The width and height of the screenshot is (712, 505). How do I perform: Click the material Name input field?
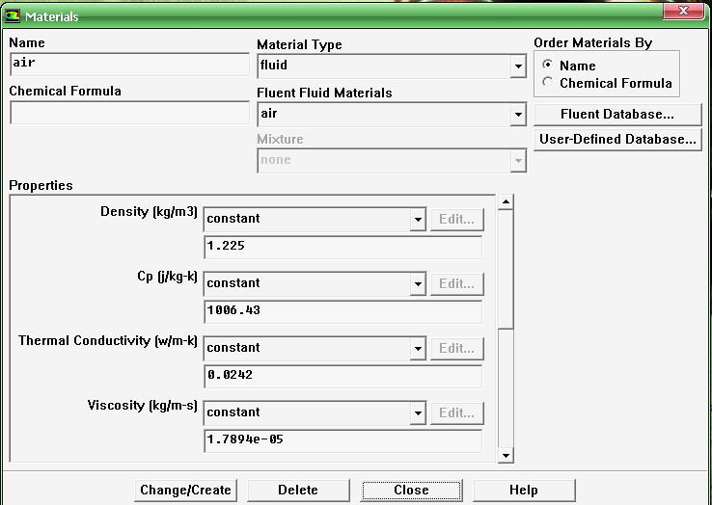coord(129,64)
